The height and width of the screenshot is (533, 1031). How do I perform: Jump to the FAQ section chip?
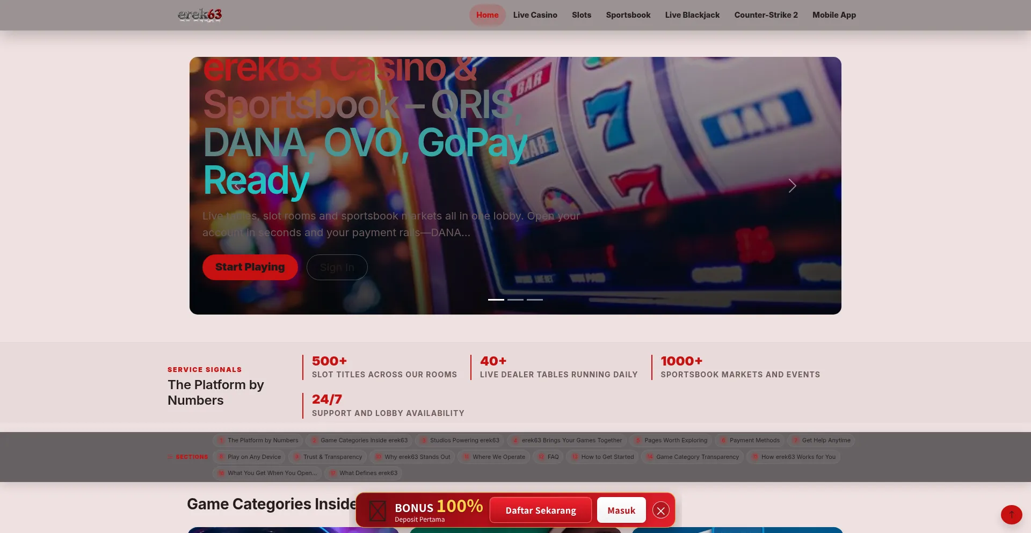tap(548, 457)
